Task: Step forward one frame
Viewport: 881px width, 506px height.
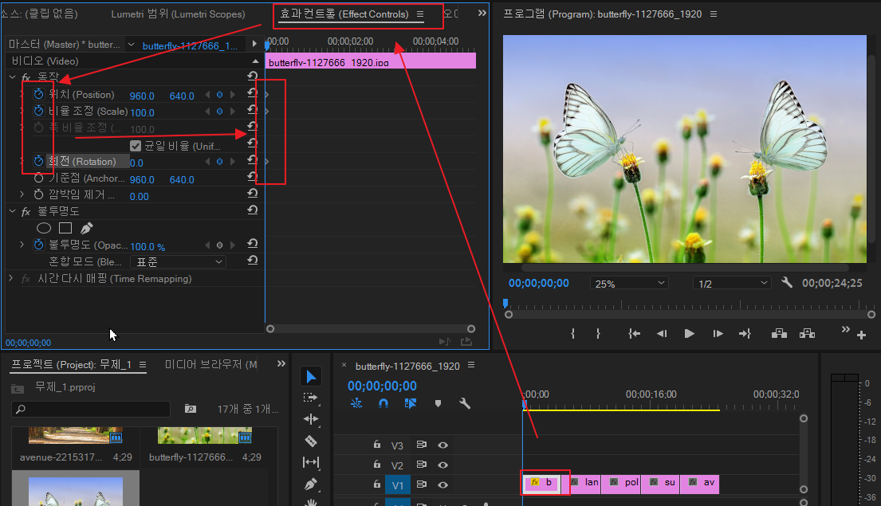Action: pyautogui.click(x=718, y=334)
